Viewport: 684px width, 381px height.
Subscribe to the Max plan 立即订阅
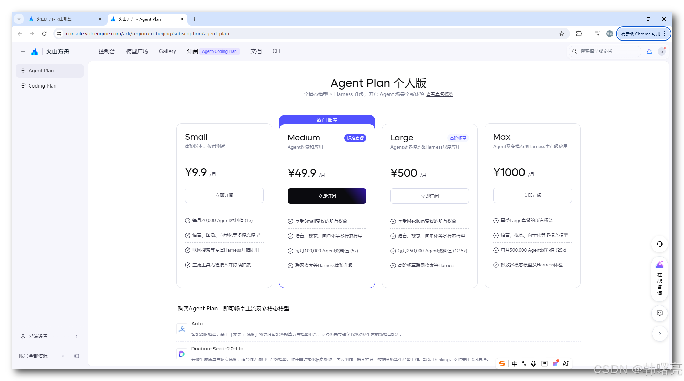(532, 195)
